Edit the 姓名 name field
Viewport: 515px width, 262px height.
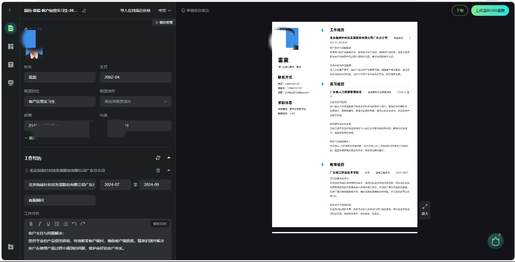coord(60,77)
